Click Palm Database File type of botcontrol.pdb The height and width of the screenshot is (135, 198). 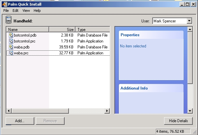point(93,35)
